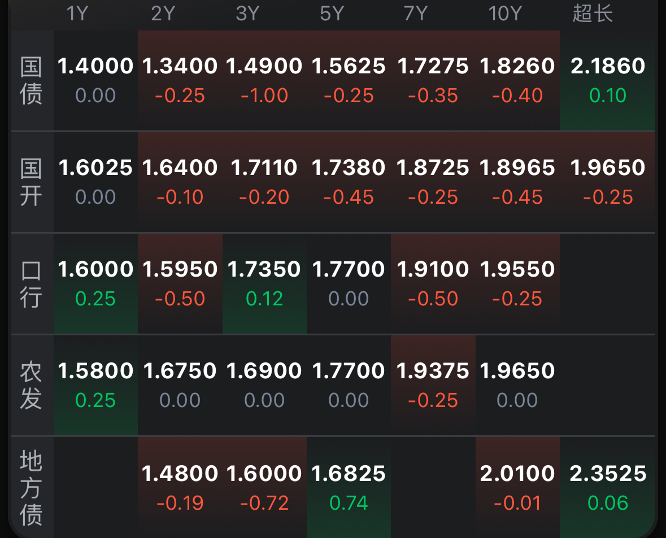Viewport: 666px width, 538px height.
Task: Open the 国债 row label
Action: tap(31, 81)
